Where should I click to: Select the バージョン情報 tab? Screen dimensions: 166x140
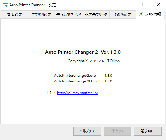pyautogui.click(x=150, y=14)
